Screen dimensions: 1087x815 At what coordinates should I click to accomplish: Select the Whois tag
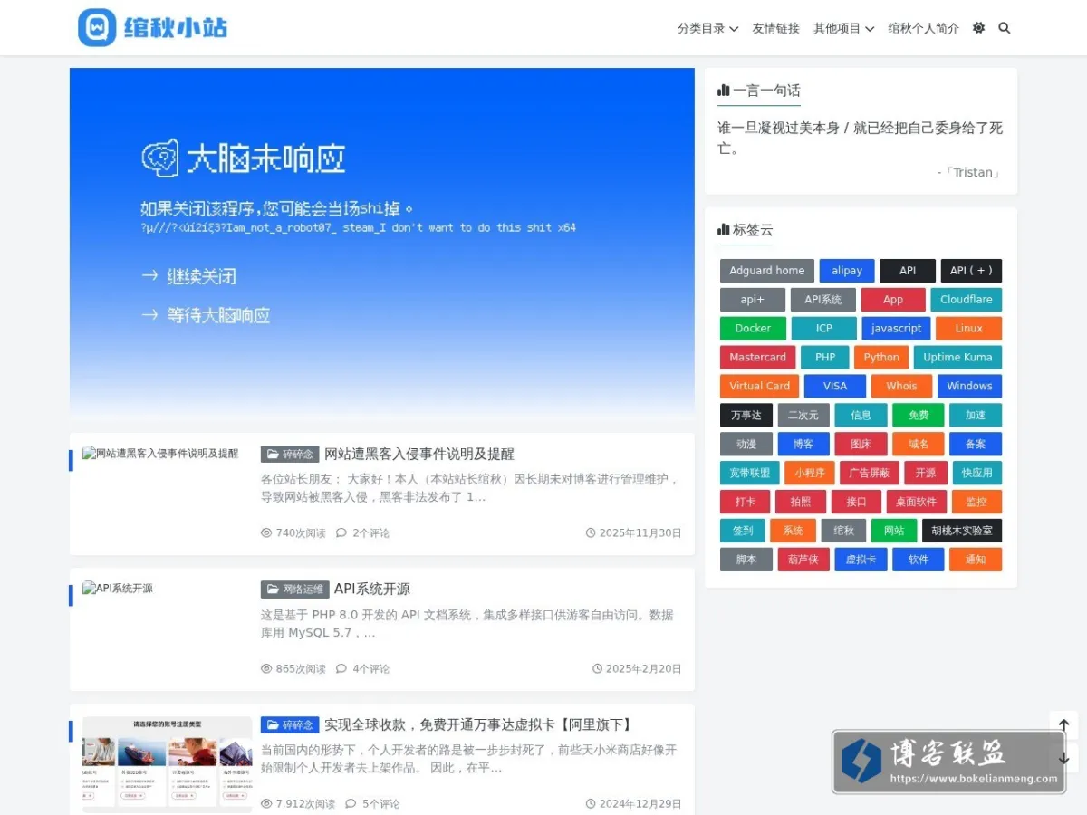(901, 387)
